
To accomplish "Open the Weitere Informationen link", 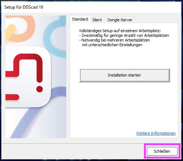I will click(156, 133).
